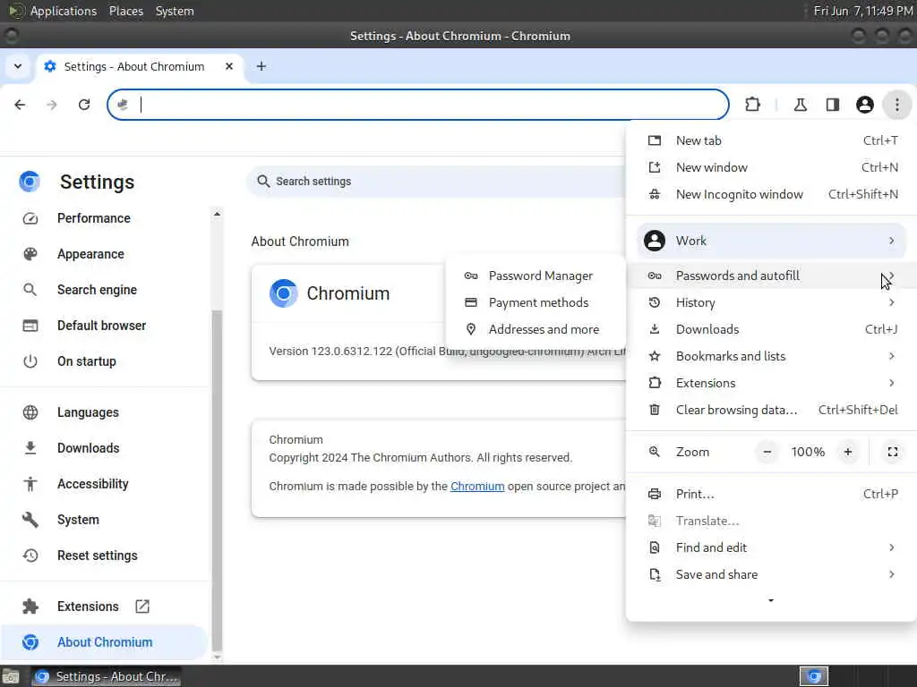Expand Save and share submenu

[x=771, y=575]
